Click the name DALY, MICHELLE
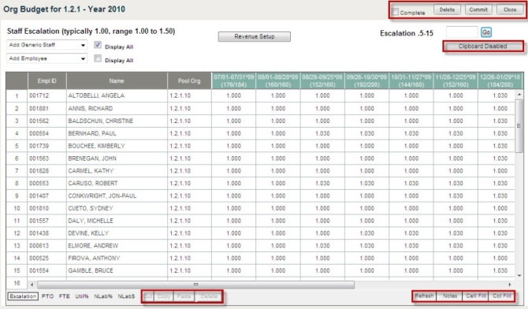Screen dimensions: 528x309 pos(91,221)
